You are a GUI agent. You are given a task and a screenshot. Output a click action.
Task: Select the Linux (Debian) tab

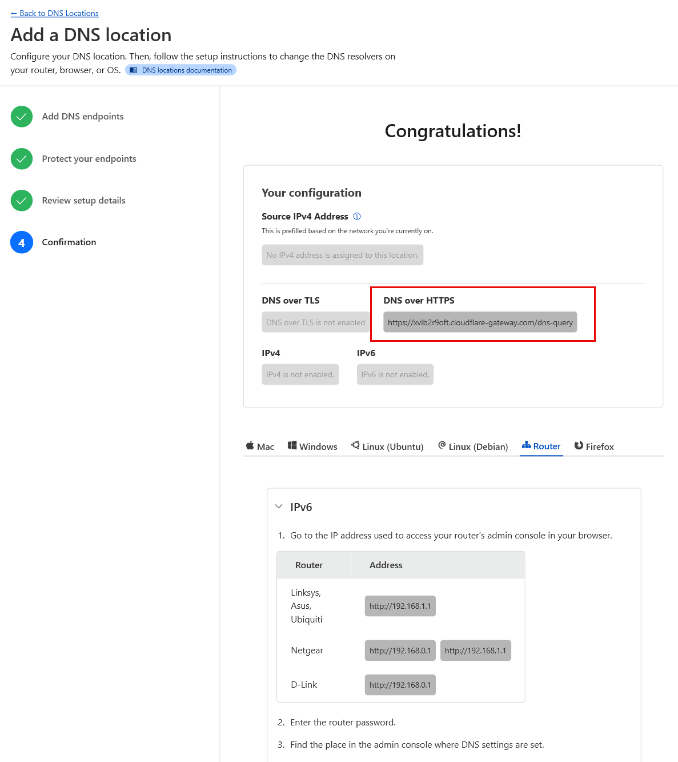click(473, 446)
